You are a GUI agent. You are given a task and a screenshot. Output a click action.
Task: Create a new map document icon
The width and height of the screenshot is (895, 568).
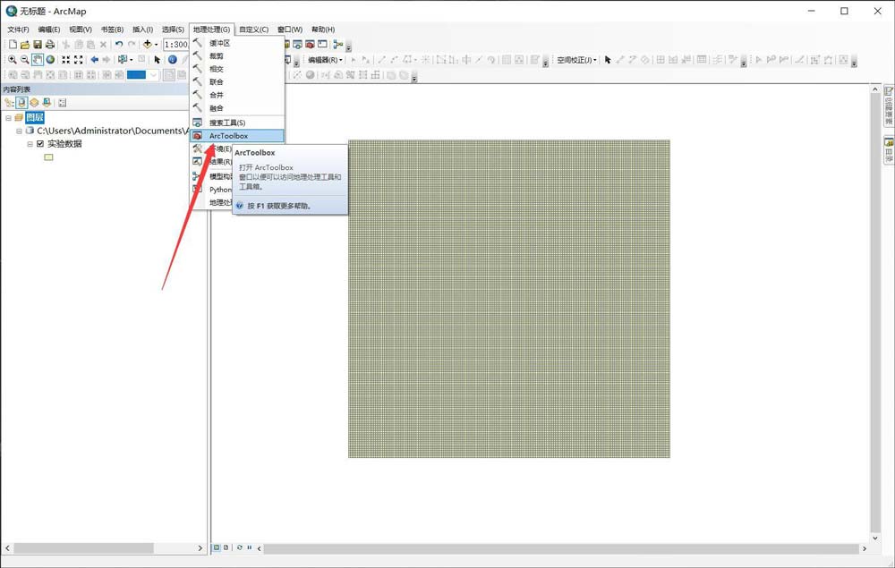click(x=13, y=45)
